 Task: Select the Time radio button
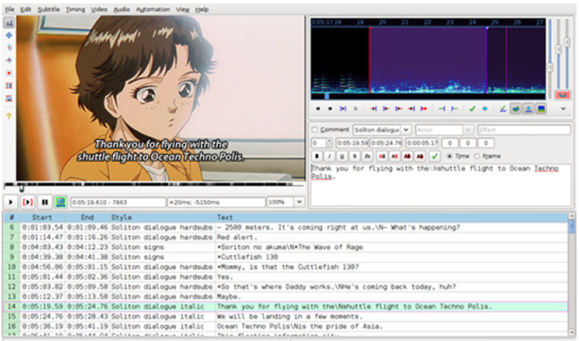[449, 156]
